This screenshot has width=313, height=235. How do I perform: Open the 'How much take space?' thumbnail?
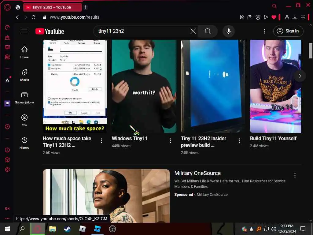(x=75, y=86)
